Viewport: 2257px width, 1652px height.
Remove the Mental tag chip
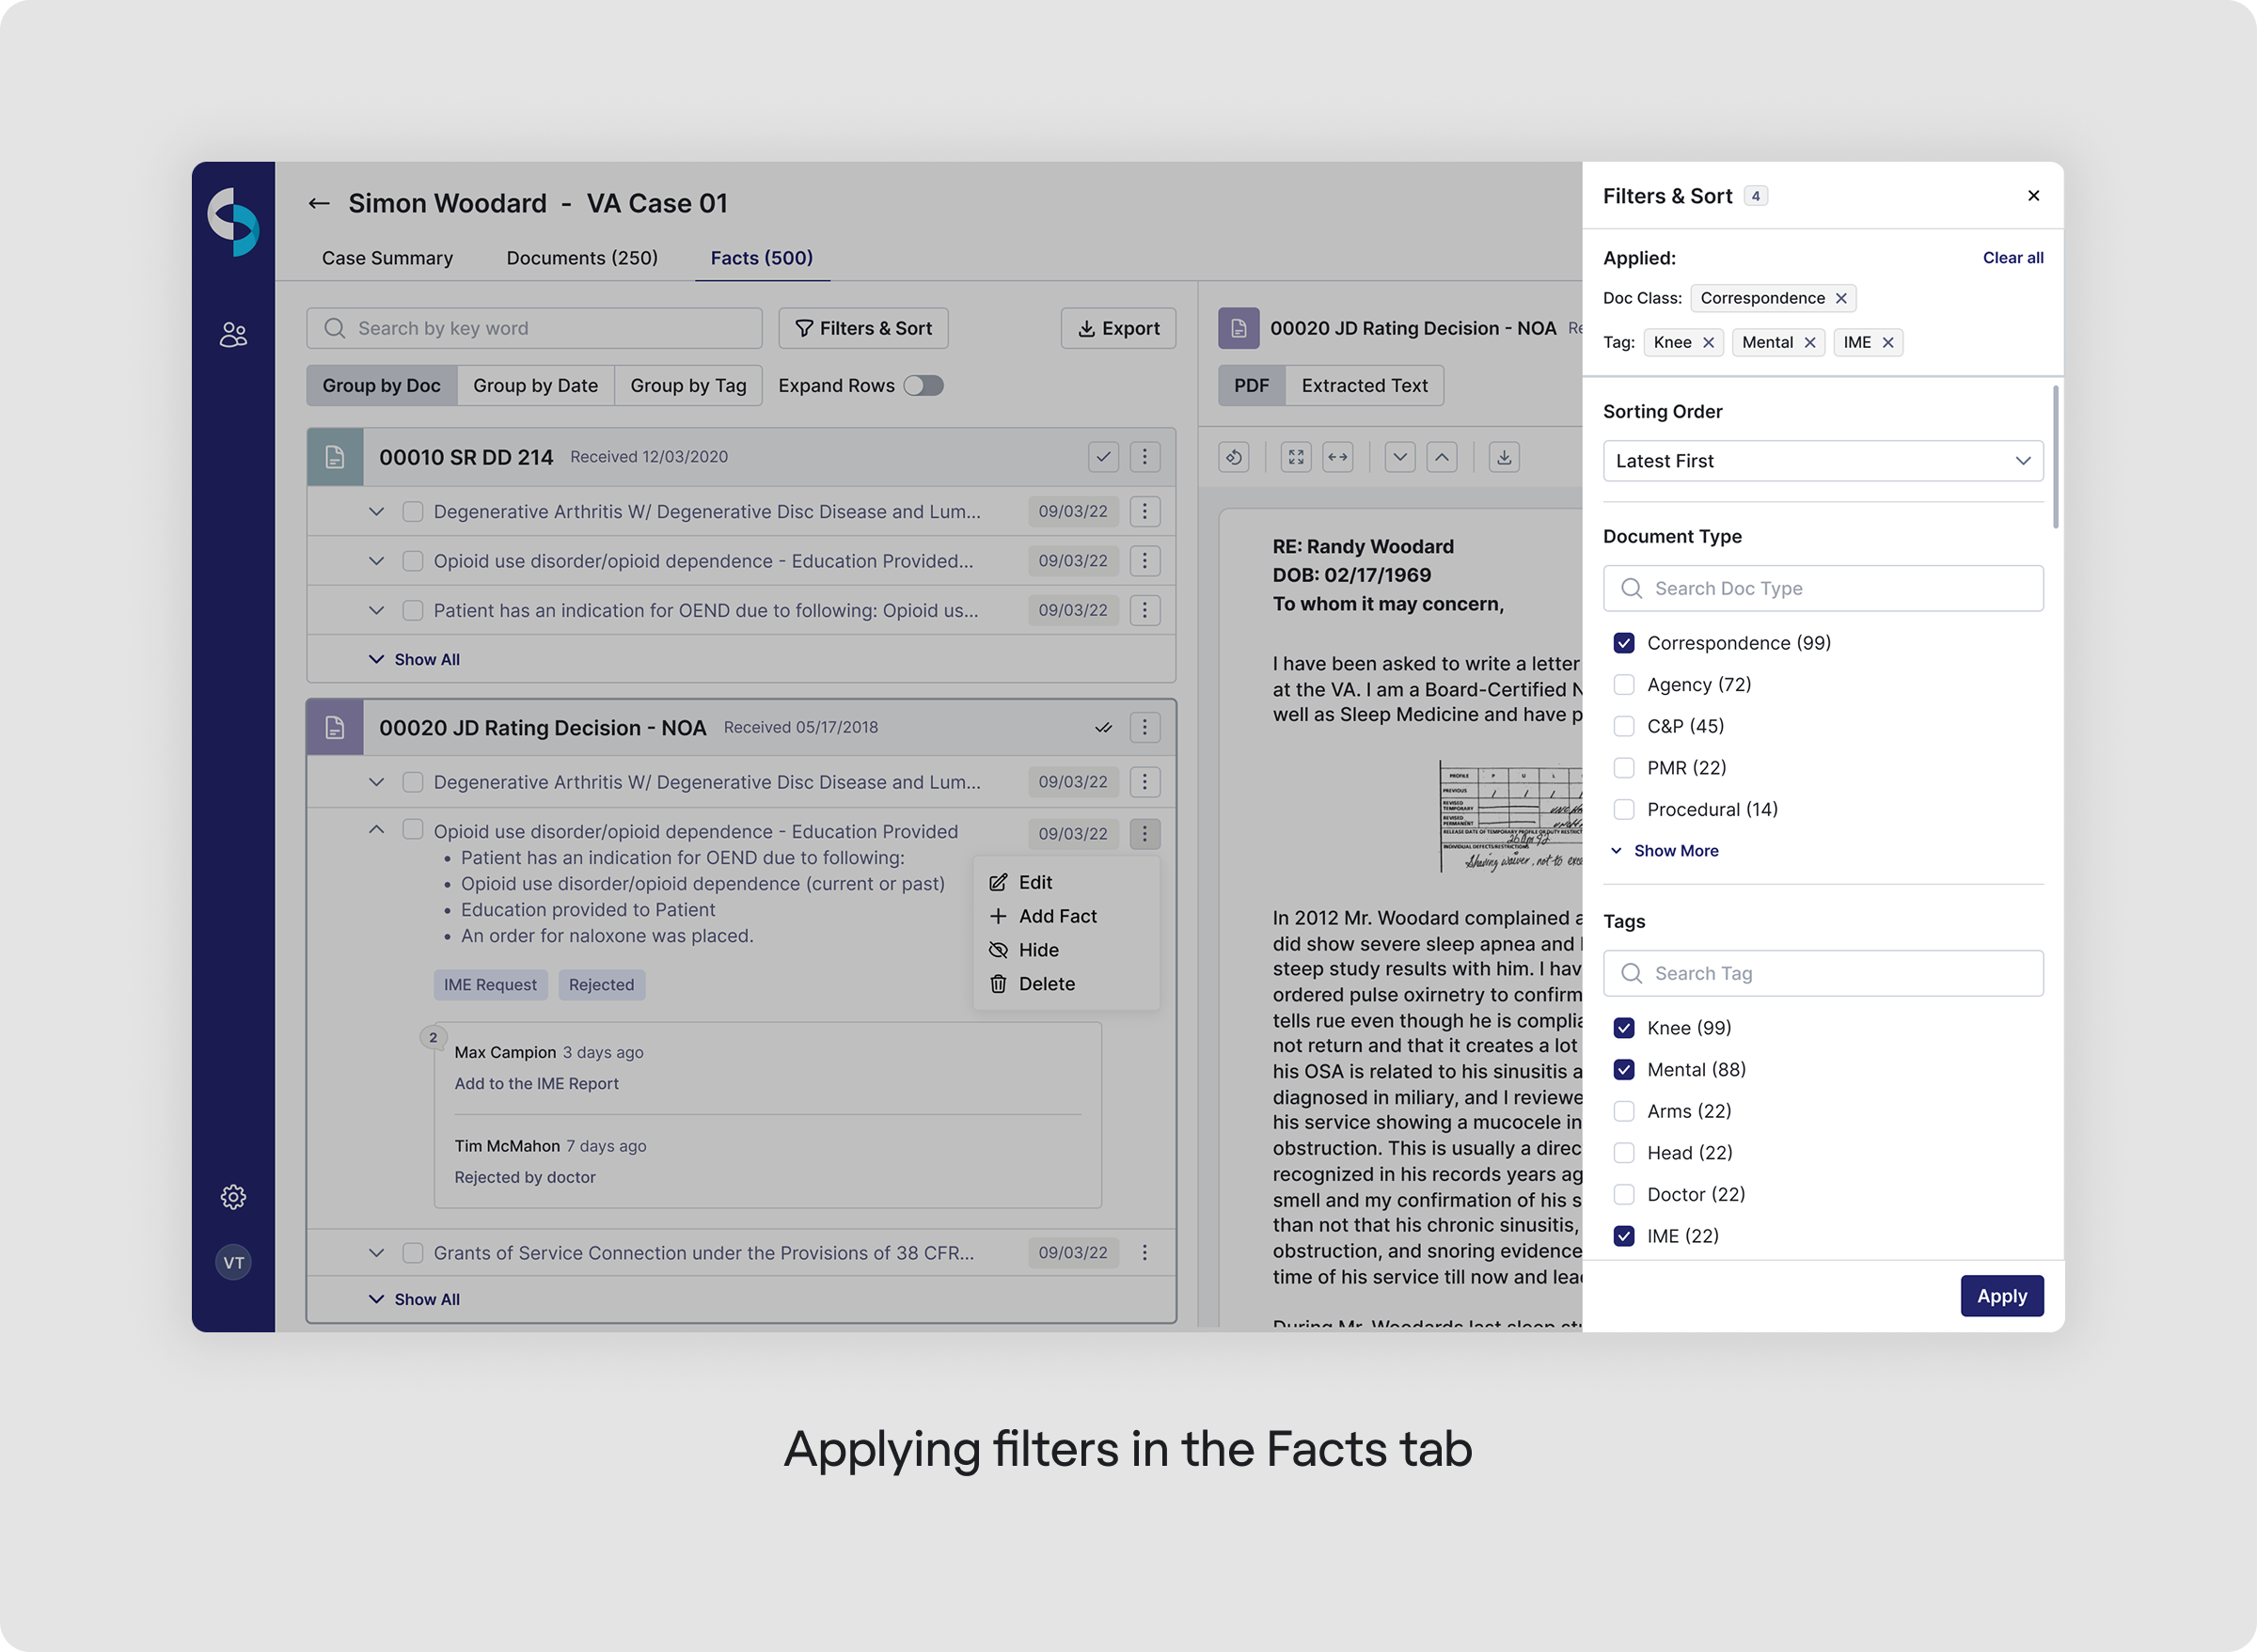click(x=1810, y=342)
